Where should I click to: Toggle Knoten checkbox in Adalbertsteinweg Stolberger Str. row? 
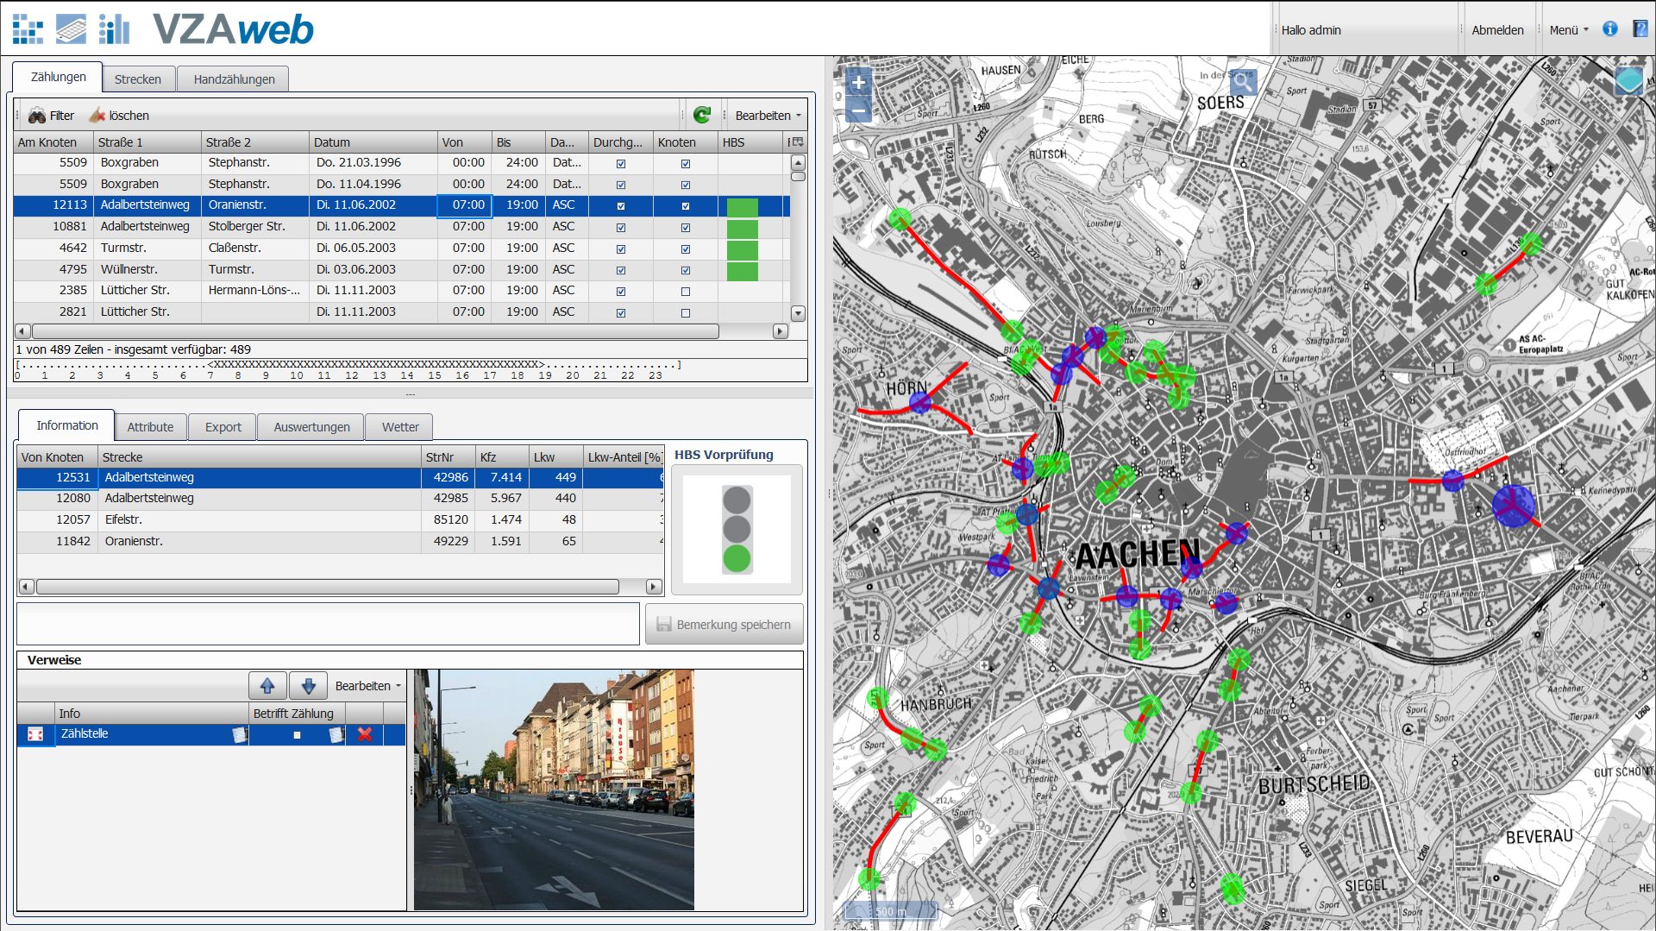(x=686, y=228)
